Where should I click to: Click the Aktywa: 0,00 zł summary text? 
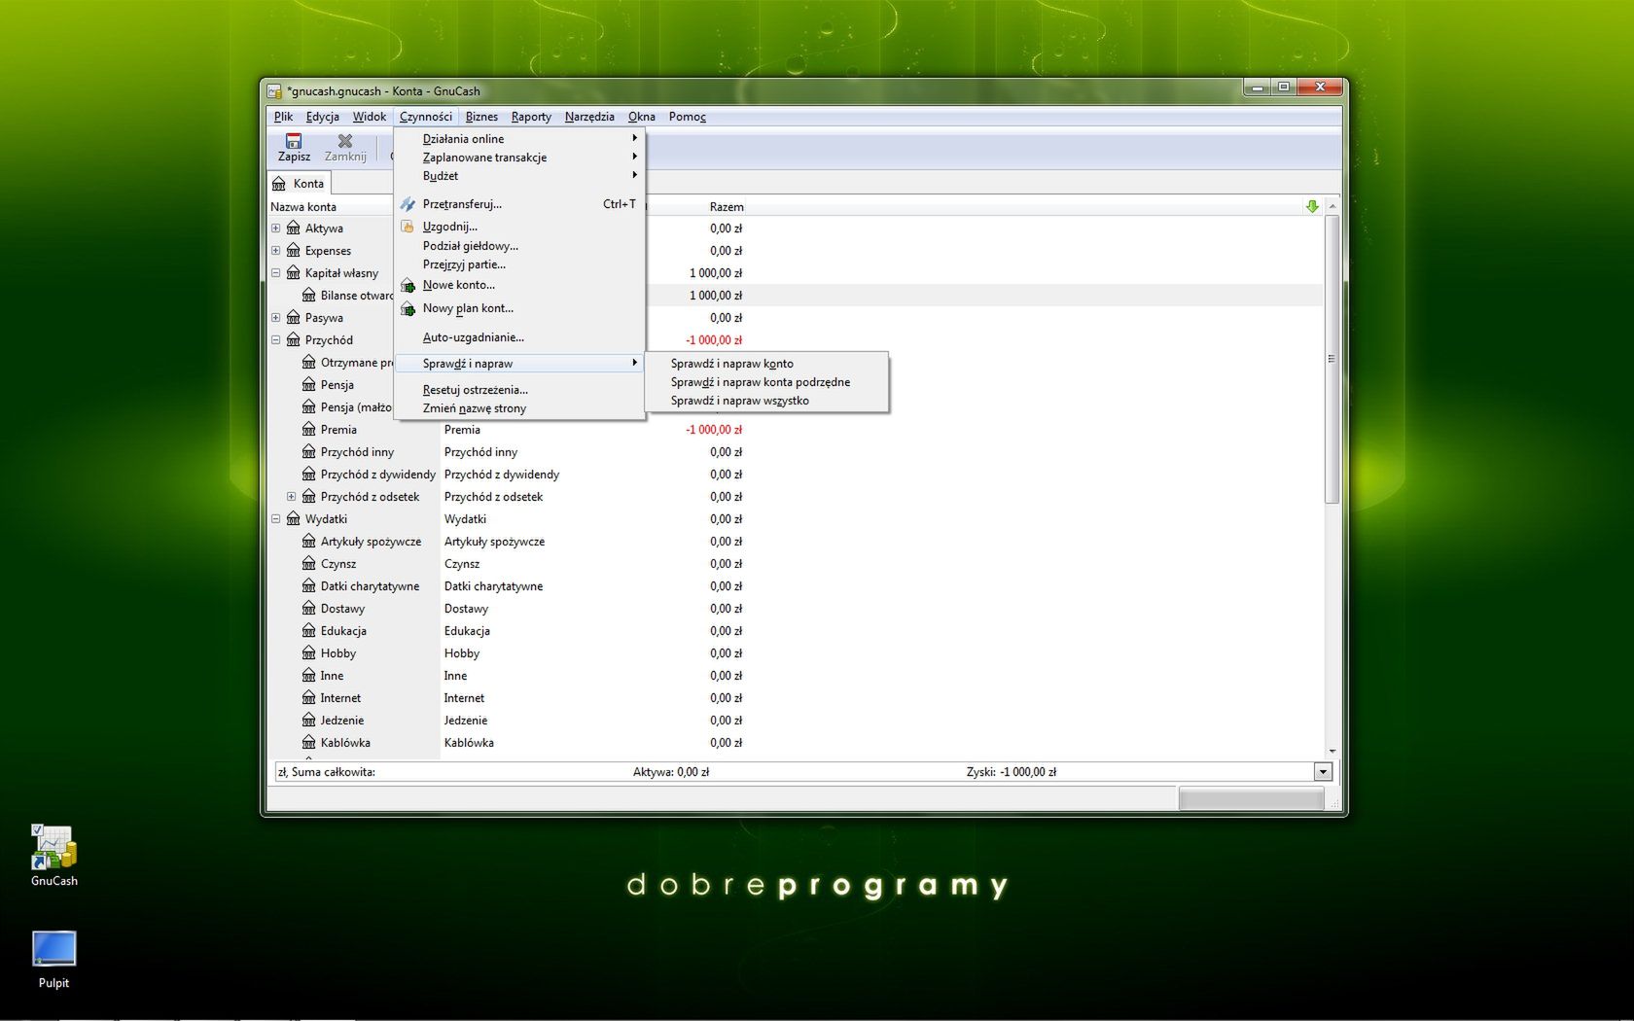[x=671, y=772]
